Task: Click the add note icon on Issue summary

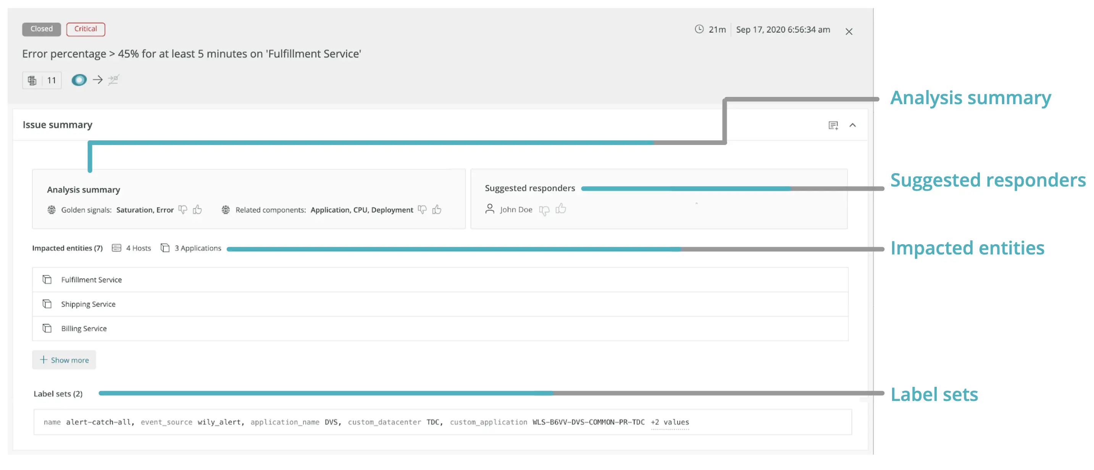Action: coord(833,125)
